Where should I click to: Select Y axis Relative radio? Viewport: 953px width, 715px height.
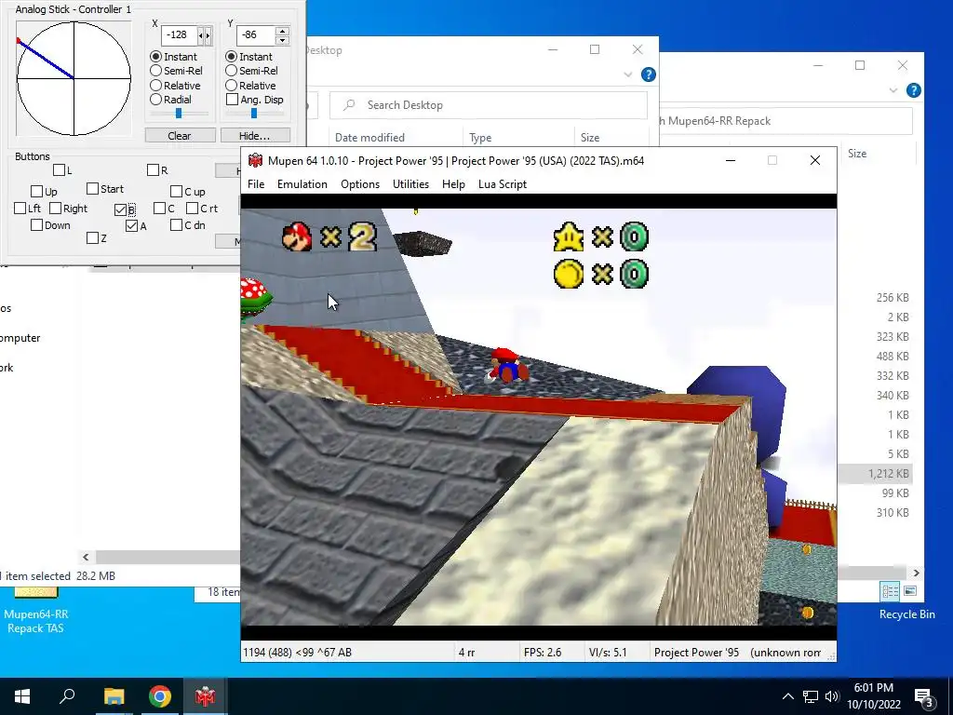pyautogui.click(x=232, y=85)
